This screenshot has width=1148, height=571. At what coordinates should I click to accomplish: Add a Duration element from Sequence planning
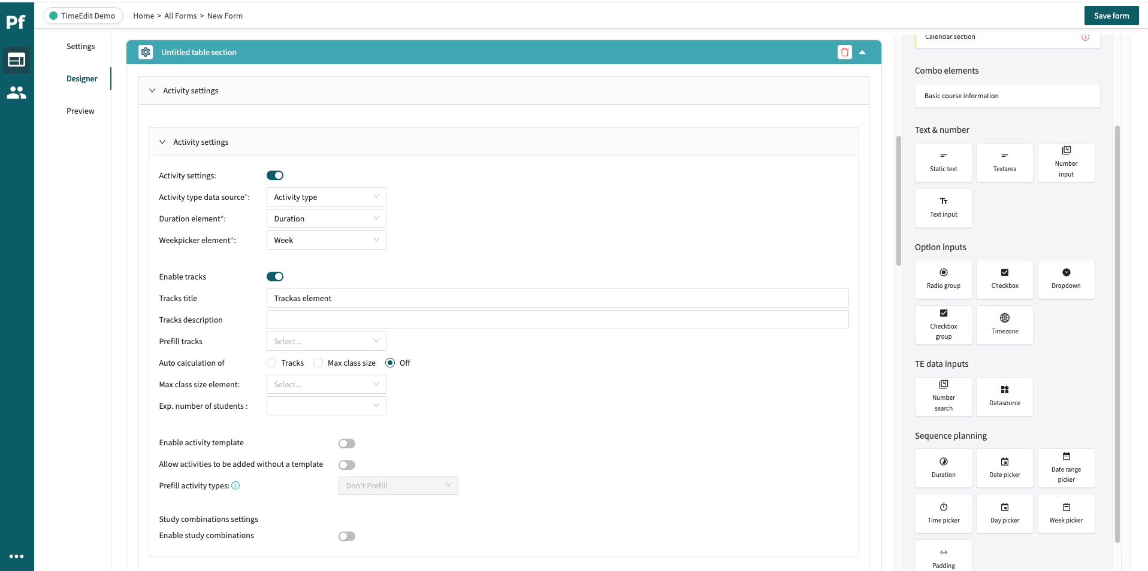pyautogui.click(x=944, y=468)
